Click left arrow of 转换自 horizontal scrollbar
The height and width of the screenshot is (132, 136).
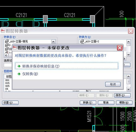6,55
